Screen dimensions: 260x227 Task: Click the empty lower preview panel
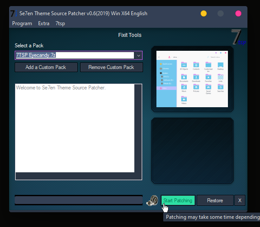pyautogui.click(x=192, y=151)
